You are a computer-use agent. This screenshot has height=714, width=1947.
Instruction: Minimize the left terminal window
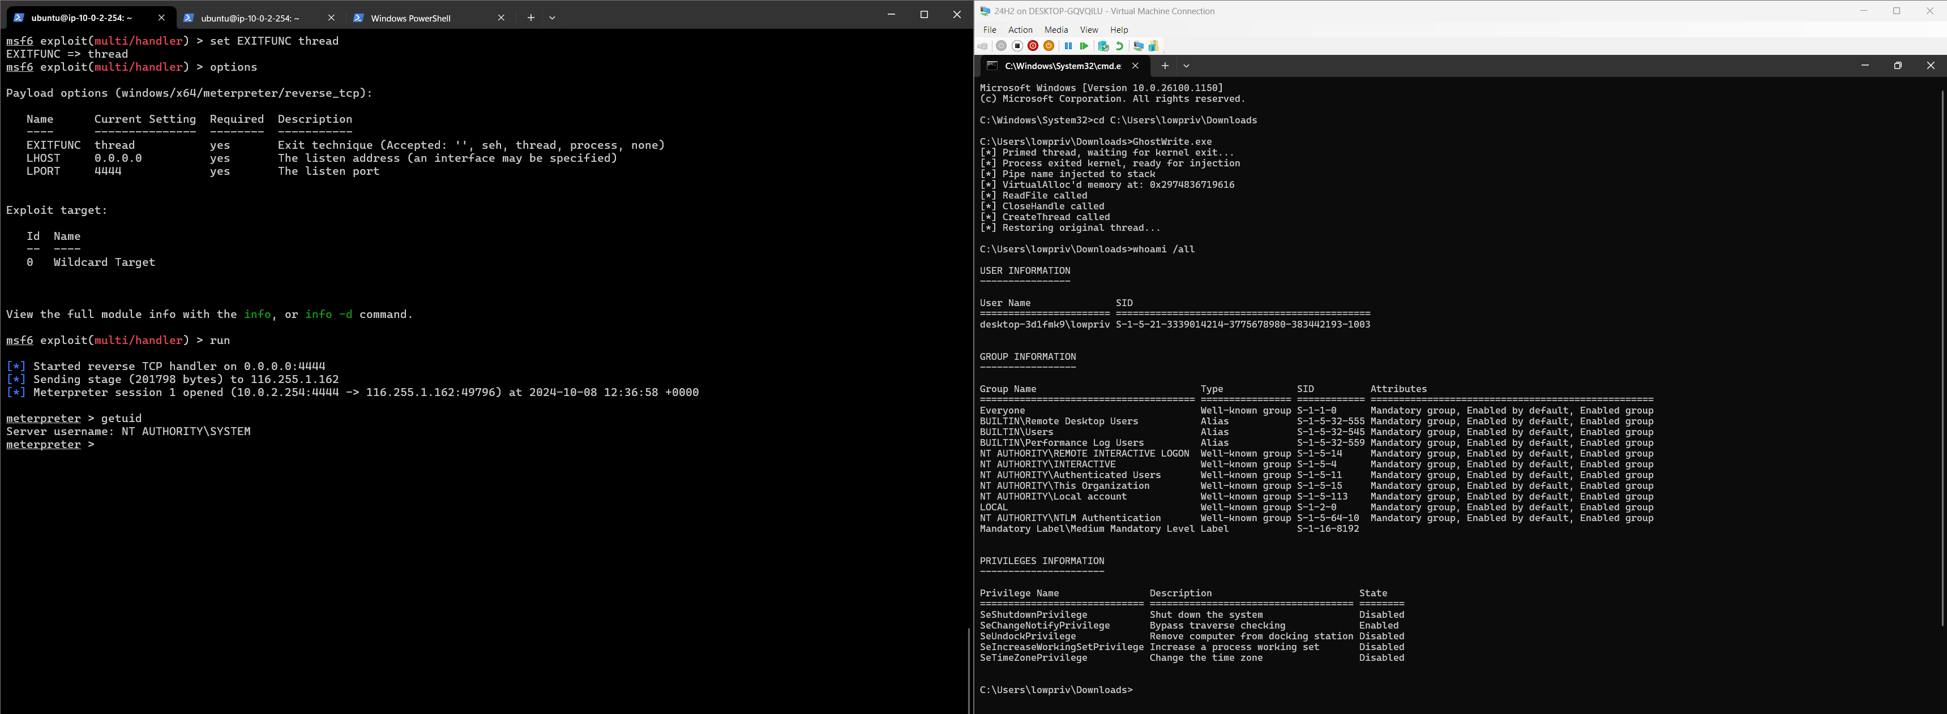click(891, 14)
